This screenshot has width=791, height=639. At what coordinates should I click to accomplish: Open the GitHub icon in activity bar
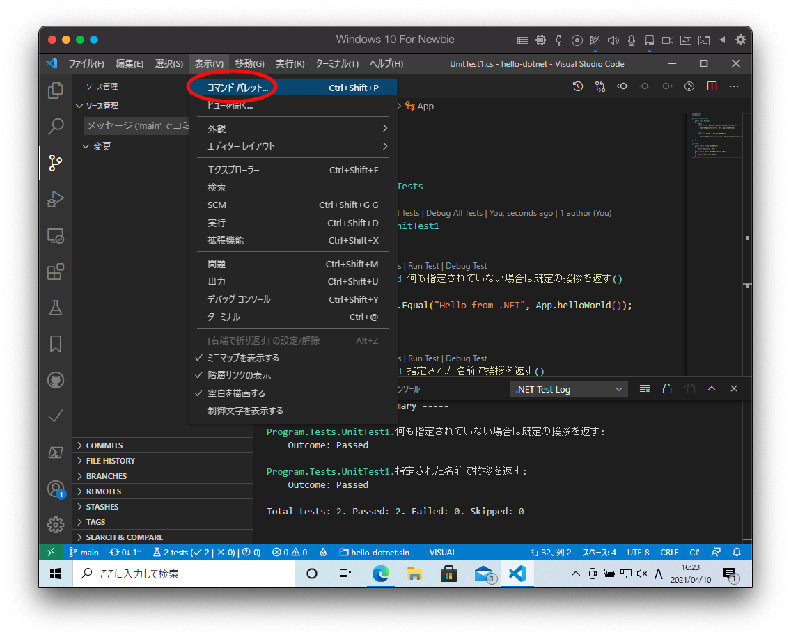pos(56,380)
